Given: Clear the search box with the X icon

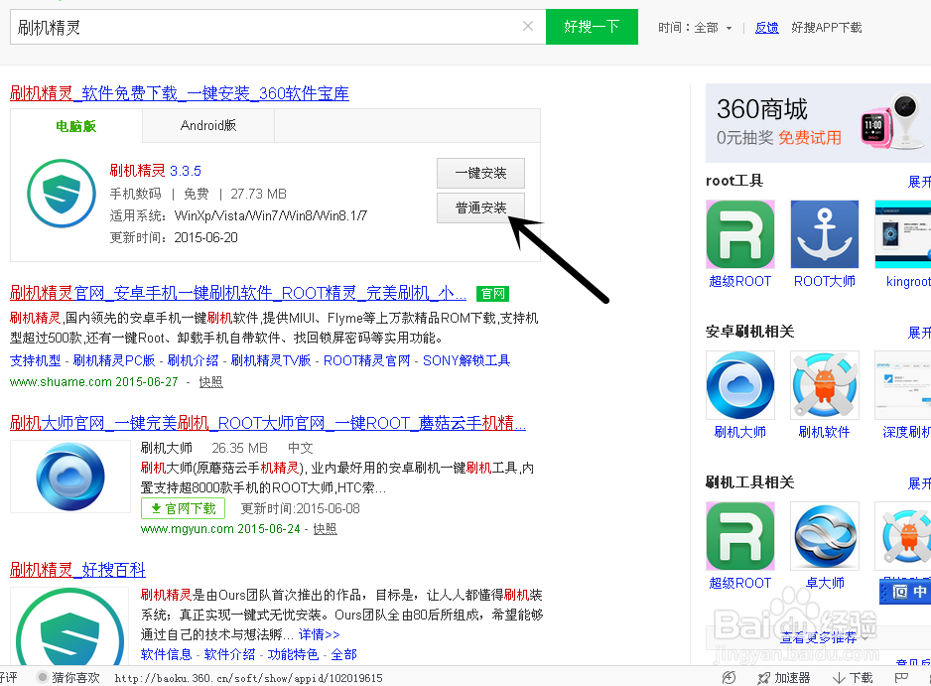Looking at the screenshot, I should 527,26.
